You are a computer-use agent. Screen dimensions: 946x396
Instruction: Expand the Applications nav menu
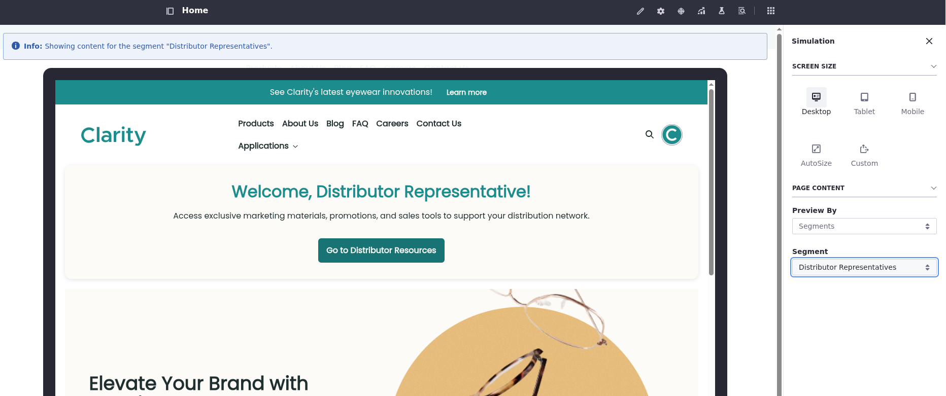(268, 146)
